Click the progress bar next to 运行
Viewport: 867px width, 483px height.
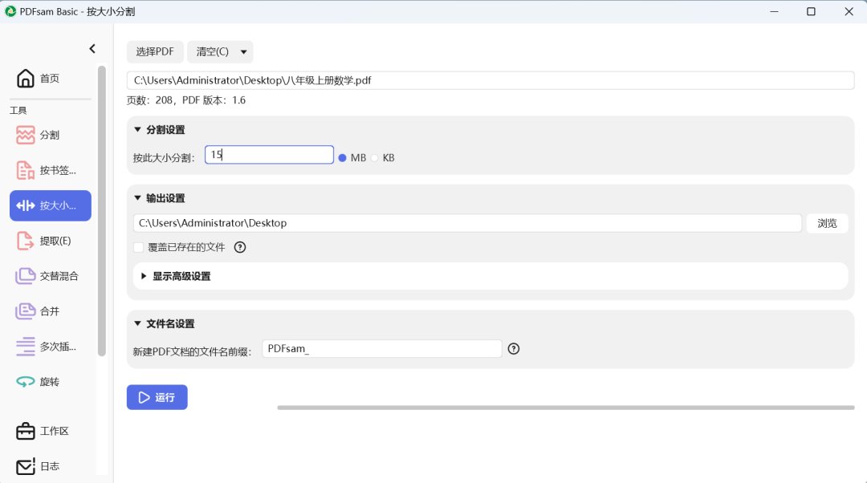coord(566,408)
